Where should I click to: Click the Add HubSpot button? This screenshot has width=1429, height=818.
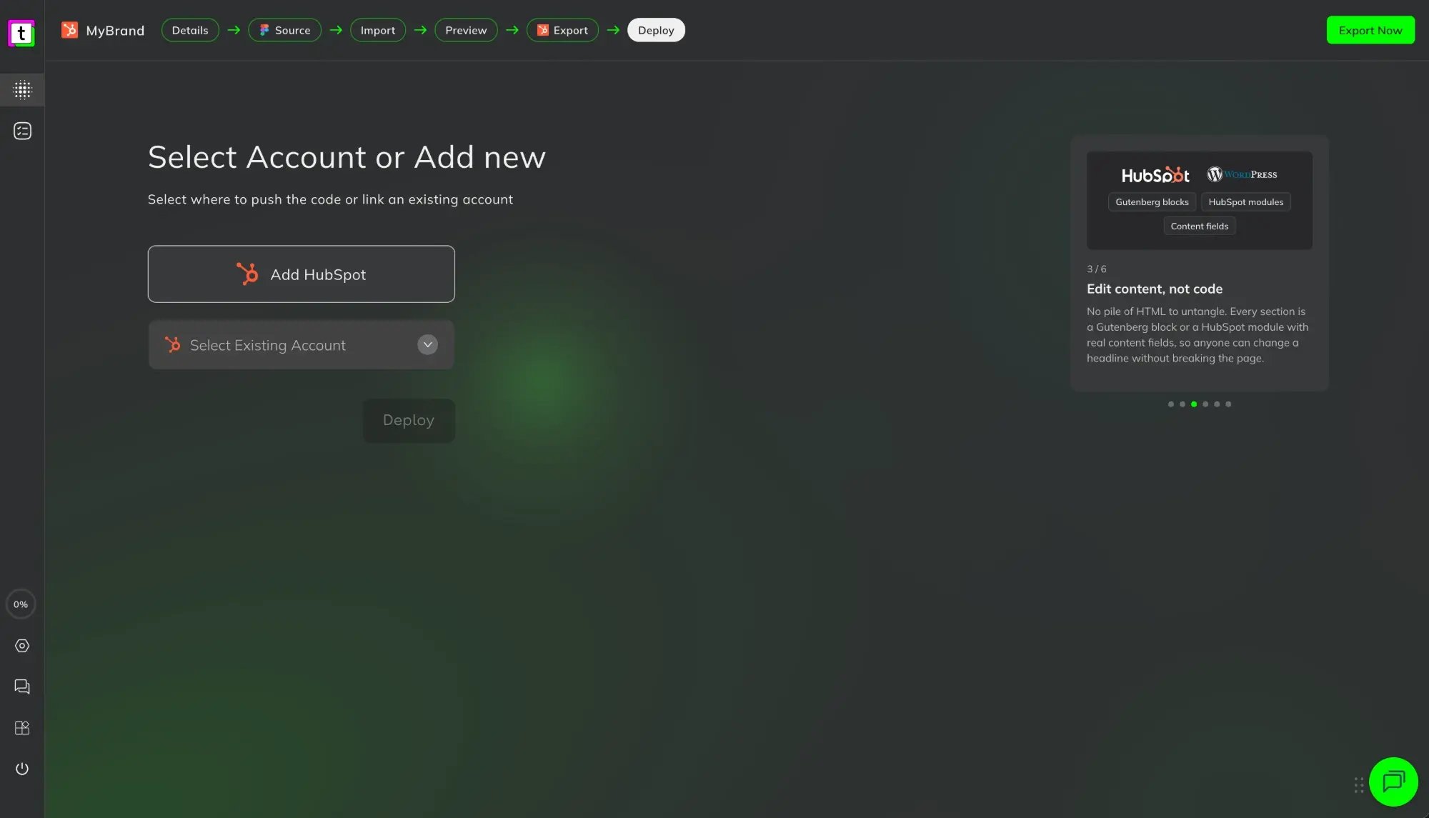click(x=301, y=274)
